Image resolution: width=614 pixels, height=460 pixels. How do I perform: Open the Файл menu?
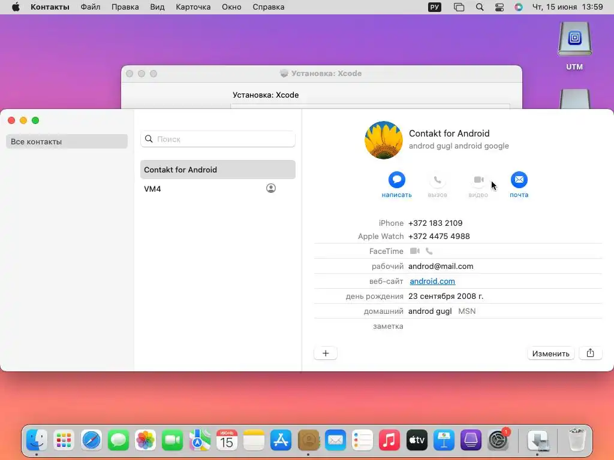(90, 7)
